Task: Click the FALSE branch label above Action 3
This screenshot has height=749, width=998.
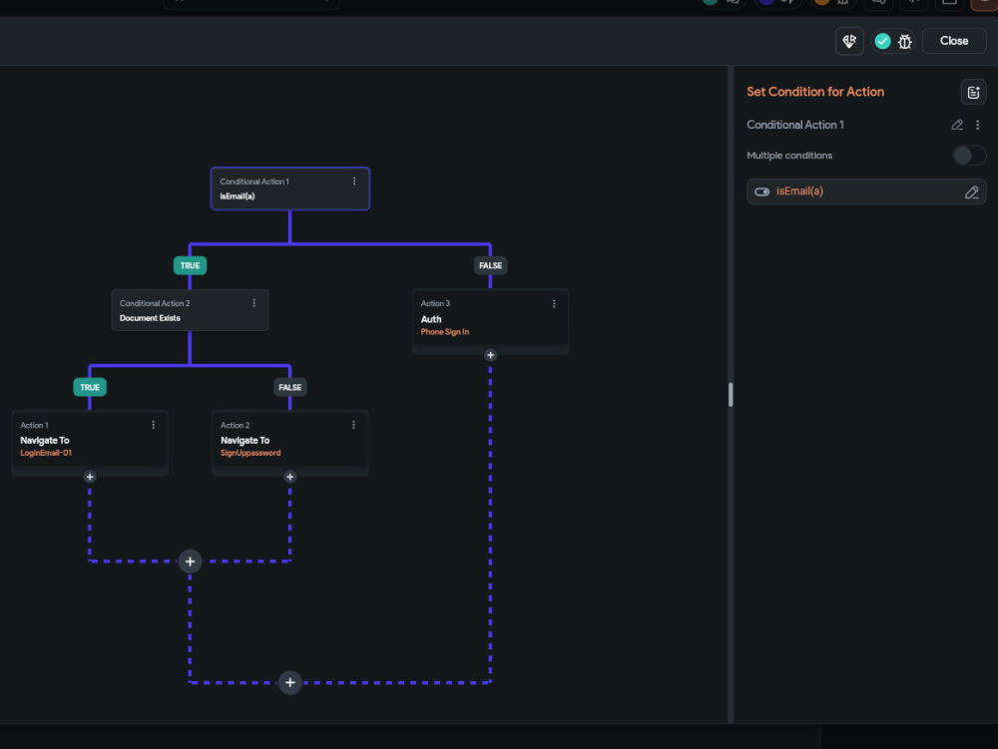Action: 490,265
